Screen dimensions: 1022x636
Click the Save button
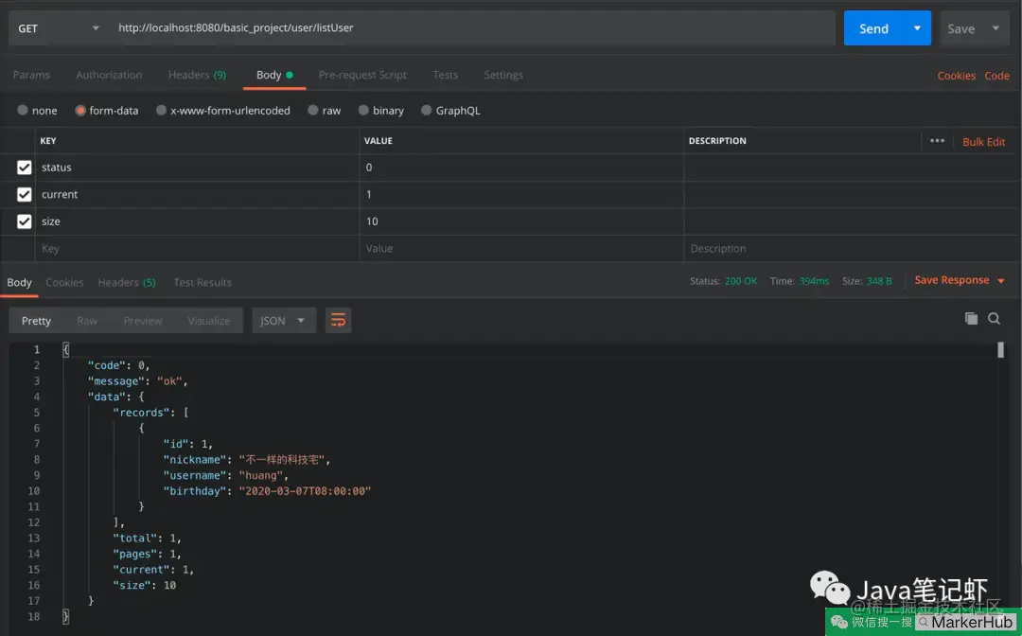click(x=960, y=28)
